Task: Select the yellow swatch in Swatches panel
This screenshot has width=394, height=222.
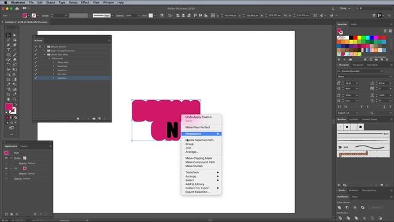Action: [360, 38]
